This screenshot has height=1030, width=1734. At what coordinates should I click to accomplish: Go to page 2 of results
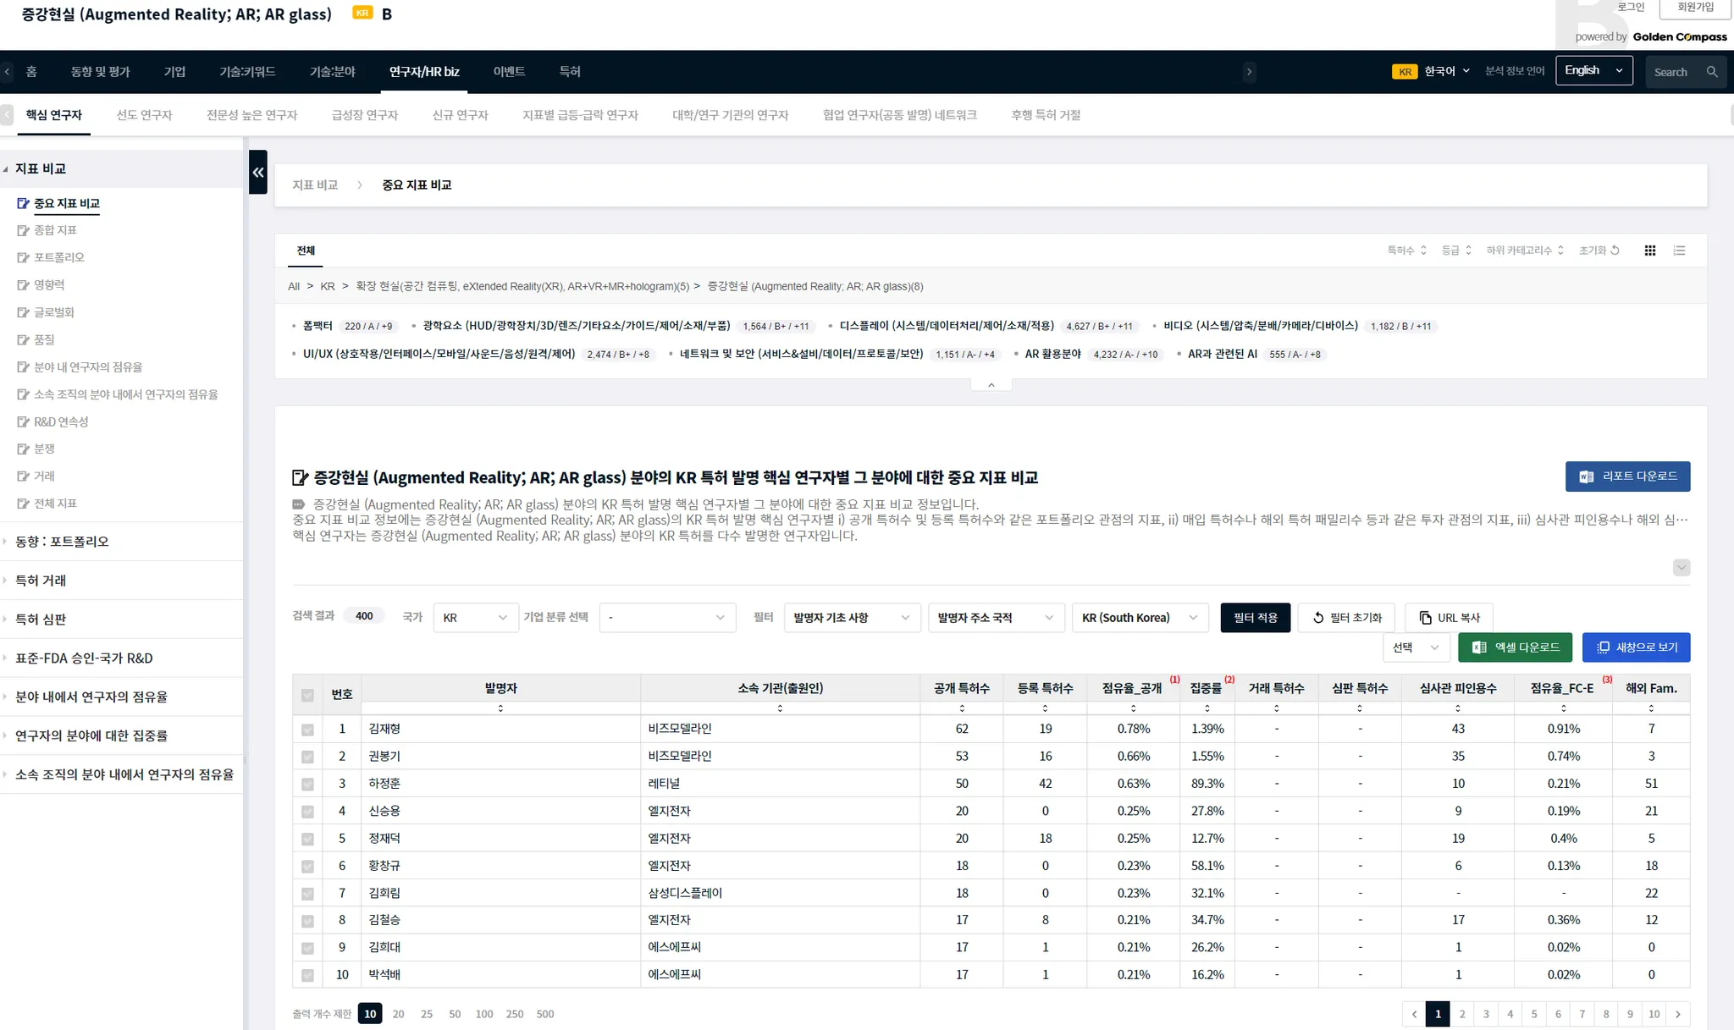click(x=1461, y=1014)
